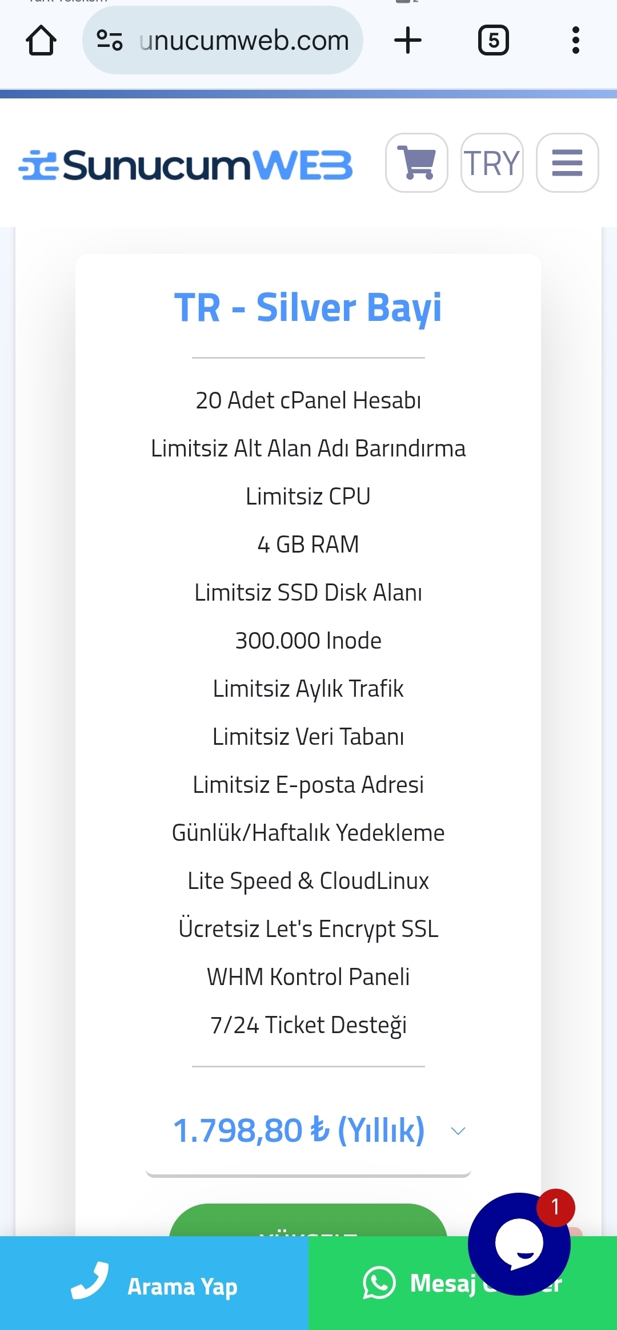
Task: Open the hamburger navigation menu
Action: pos(567,163)
